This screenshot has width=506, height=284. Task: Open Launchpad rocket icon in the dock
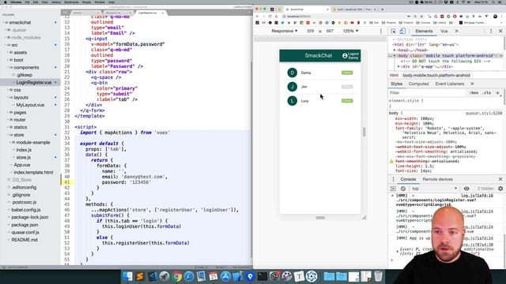point(164,276)
